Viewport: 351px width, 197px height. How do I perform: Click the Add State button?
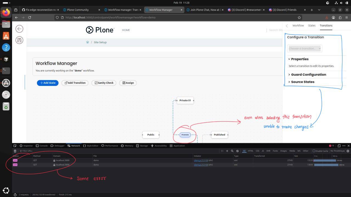pos(48,83)
